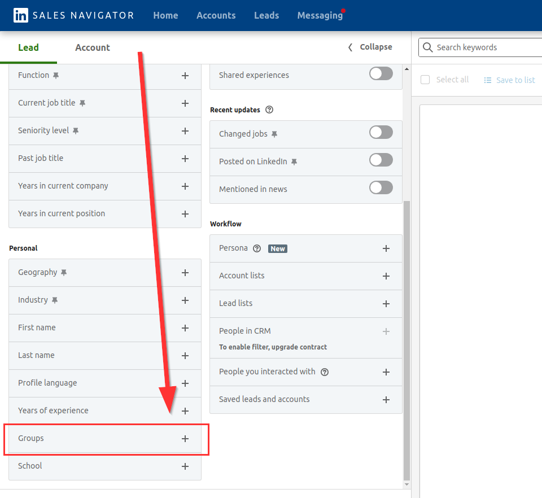Expand the Current job title filter
Screen dimensions: 542x498
pyautogui.click(x=185, y=103)
